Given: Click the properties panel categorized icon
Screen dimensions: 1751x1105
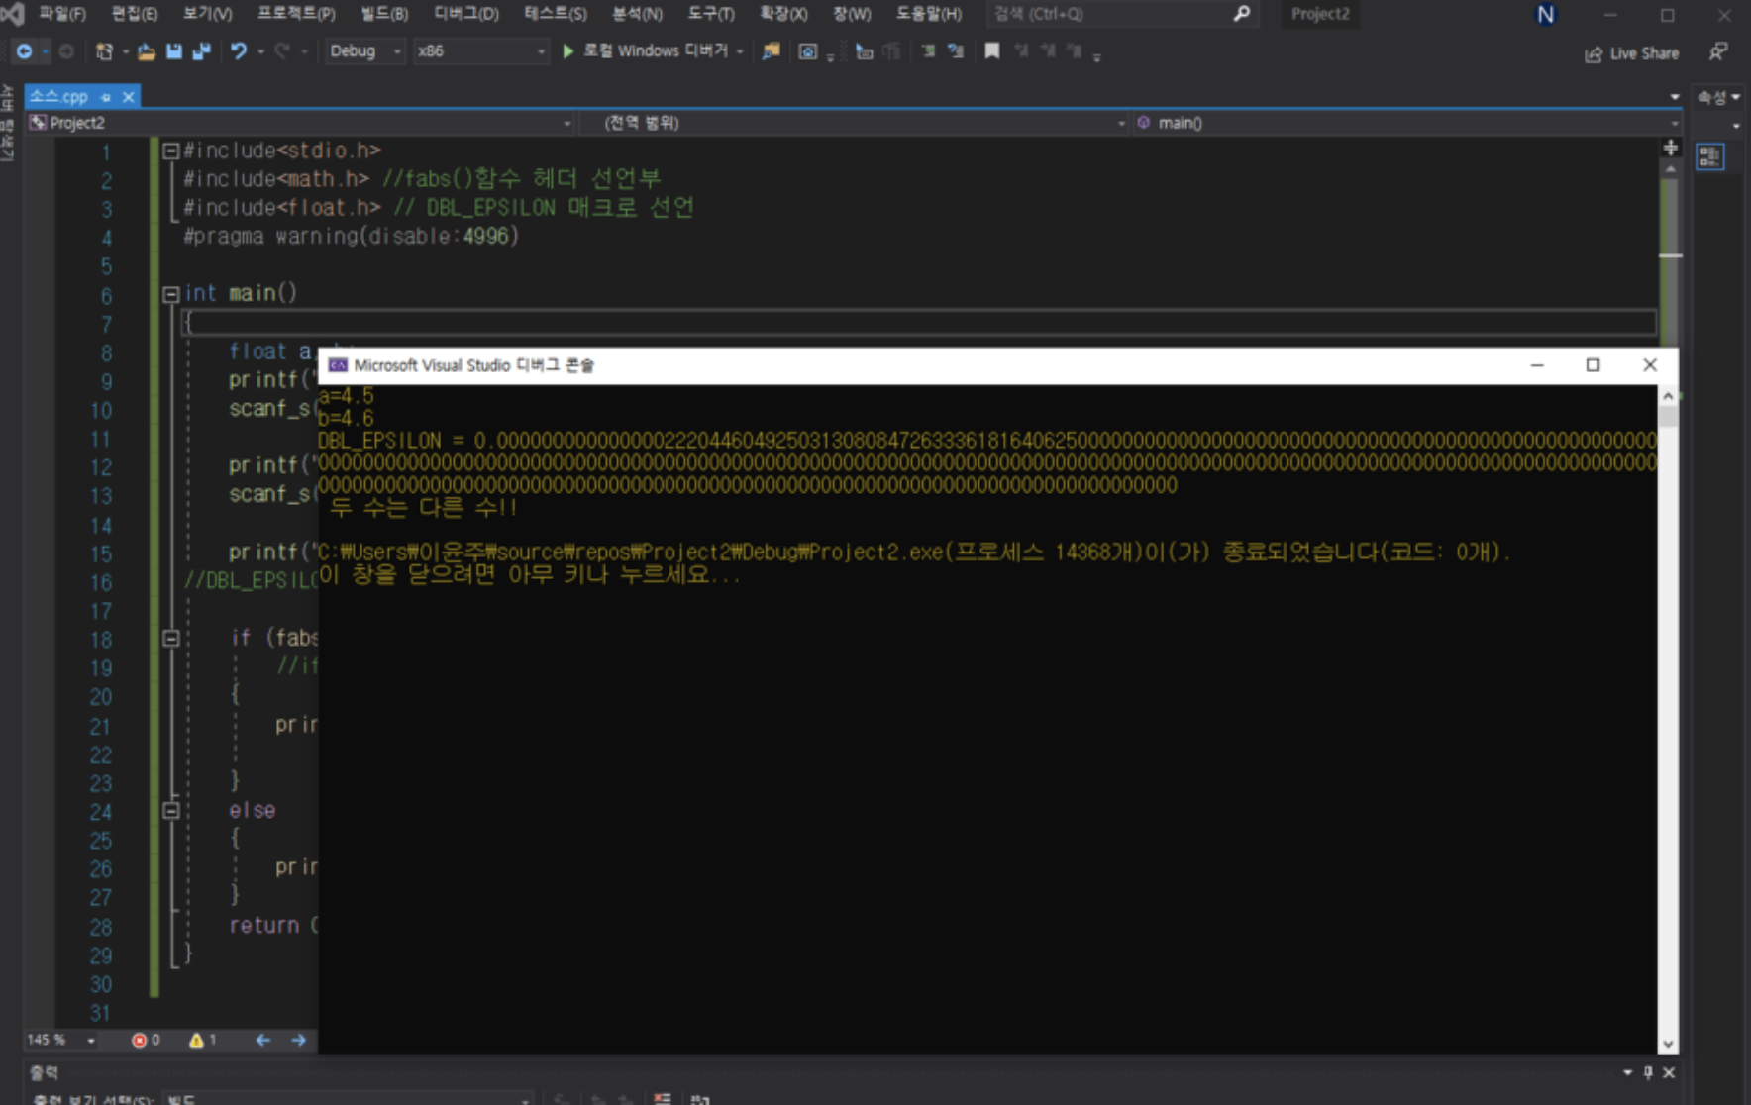Looking at the screenshot, I should pos(1710,156).
